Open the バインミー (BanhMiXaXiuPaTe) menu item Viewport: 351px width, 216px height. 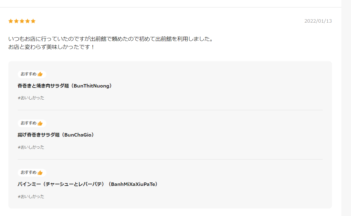point(88,184)
